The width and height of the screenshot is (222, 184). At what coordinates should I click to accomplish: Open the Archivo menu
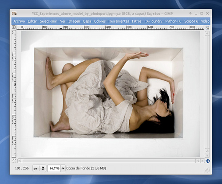coord(19,21)
